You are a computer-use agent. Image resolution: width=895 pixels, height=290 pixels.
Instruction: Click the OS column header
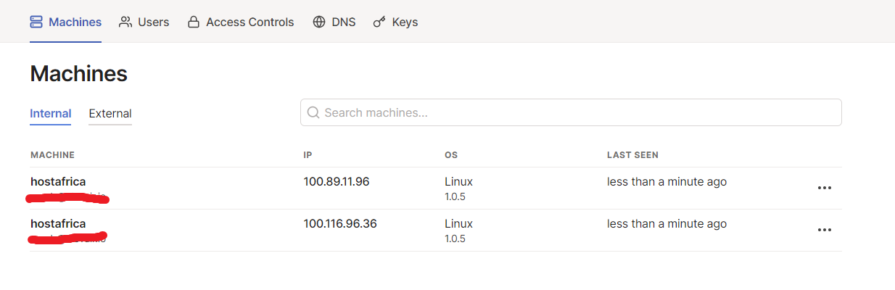point(451,155)
